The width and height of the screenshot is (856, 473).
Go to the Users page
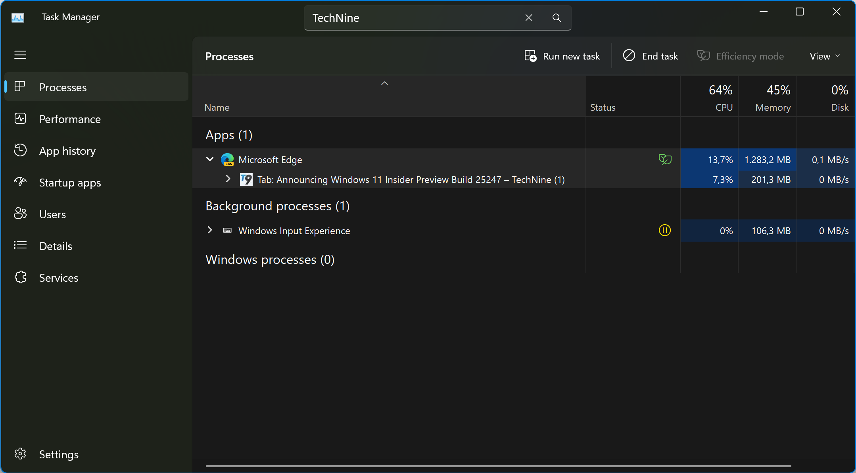(52, 214)
